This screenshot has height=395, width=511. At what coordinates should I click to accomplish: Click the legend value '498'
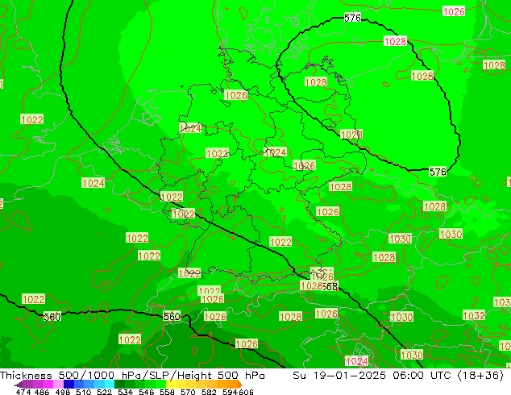[63, 392]
